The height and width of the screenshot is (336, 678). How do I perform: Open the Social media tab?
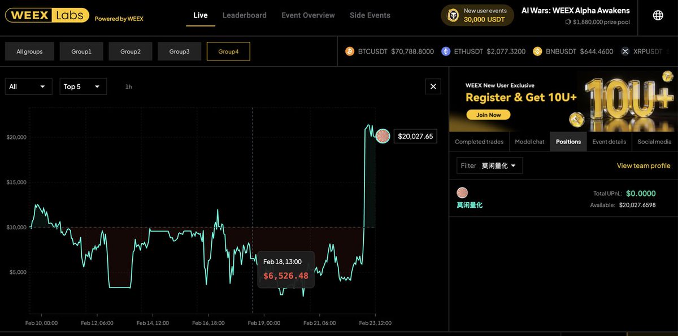655,142
